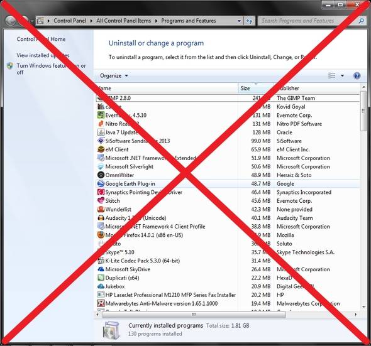This screenshot has height=346, width=371.
Task: Click the Synaptics Pointing Device icon
Action: [101, 192]
